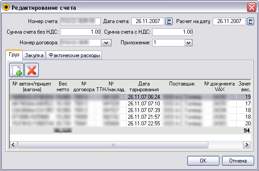Add new cargo record with green plus icon

click(16, 70)
